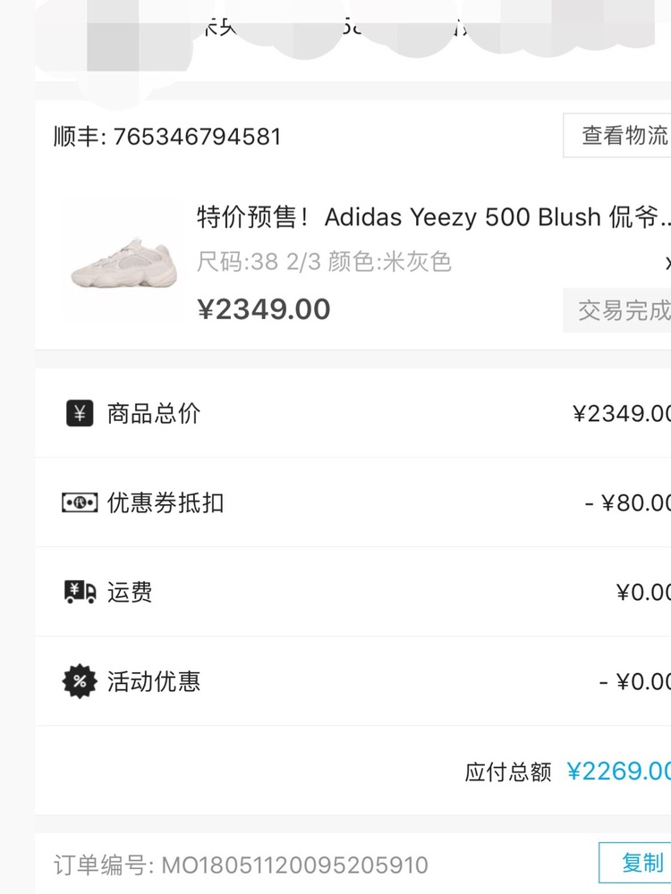Open the Yeezy 500 Blush shoe thumbnail
This screenshot has height=894, width=671.
click(123, 263)
